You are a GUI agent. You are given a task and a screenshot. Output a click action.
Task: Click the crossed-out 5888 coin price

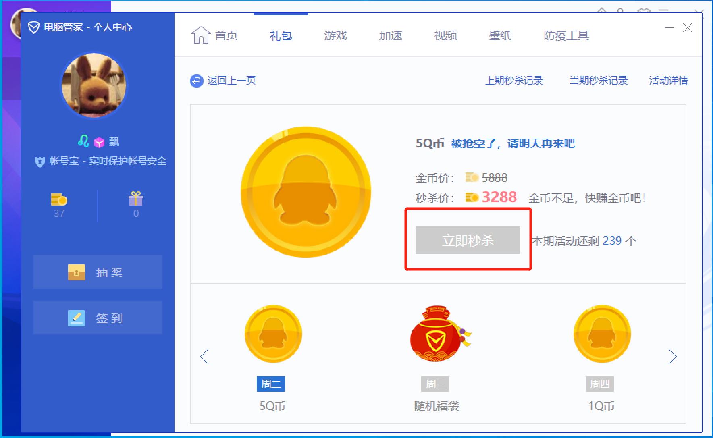[x=495, y=178]
